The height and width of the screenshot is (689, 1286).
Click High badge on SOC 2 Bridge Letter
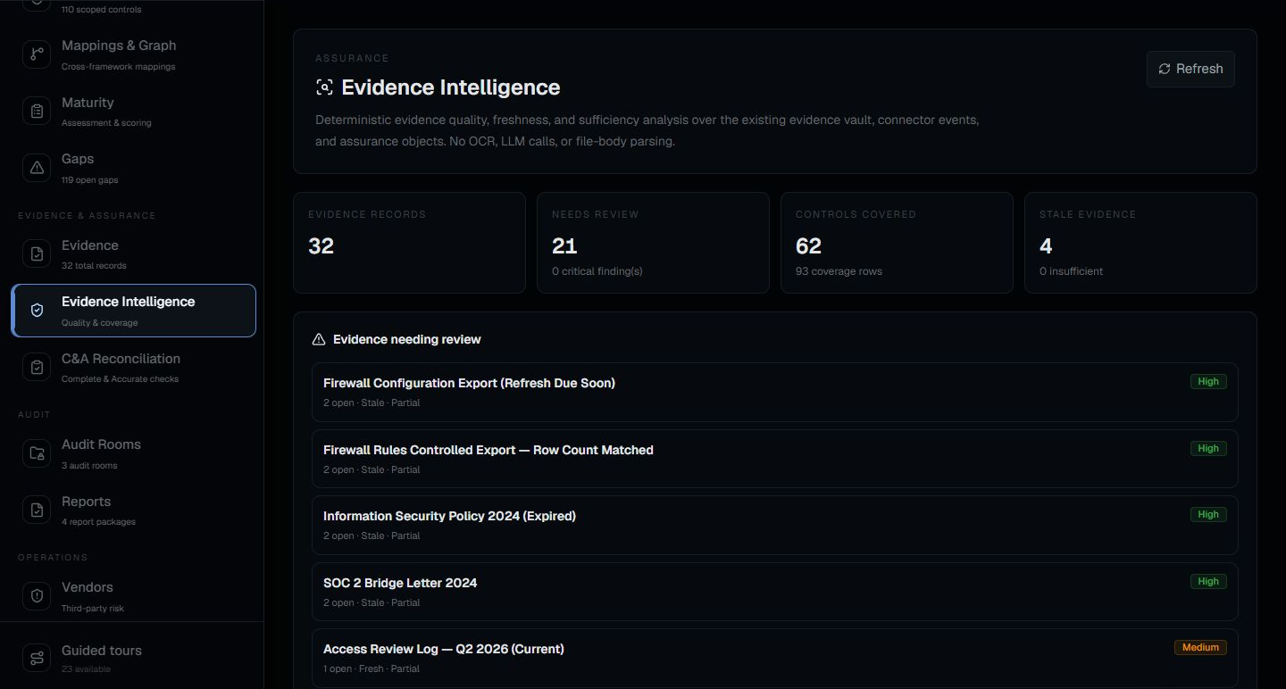[1208, 581]
